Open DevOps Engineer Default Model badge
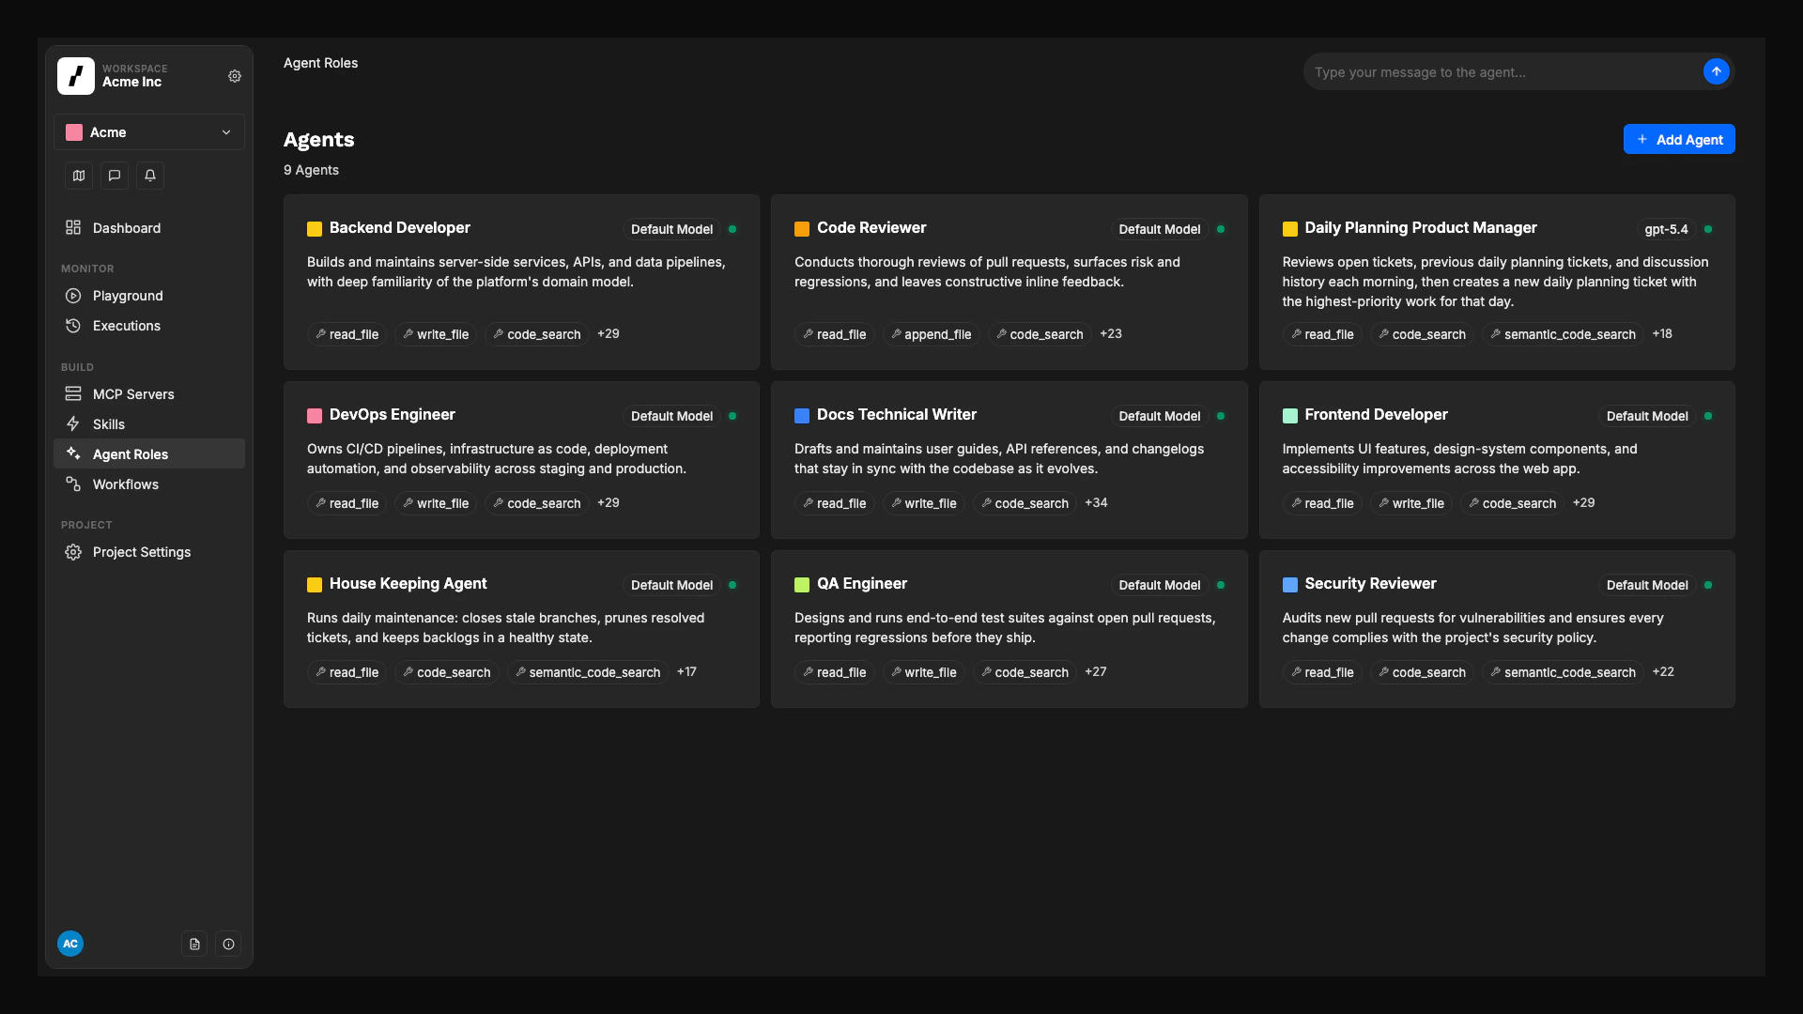This screenshot has height=1014, width=1803. coord(671,416)
